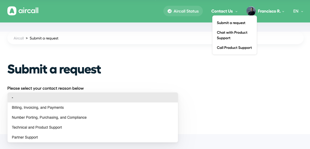Select Submit a request menu entry

231,23
